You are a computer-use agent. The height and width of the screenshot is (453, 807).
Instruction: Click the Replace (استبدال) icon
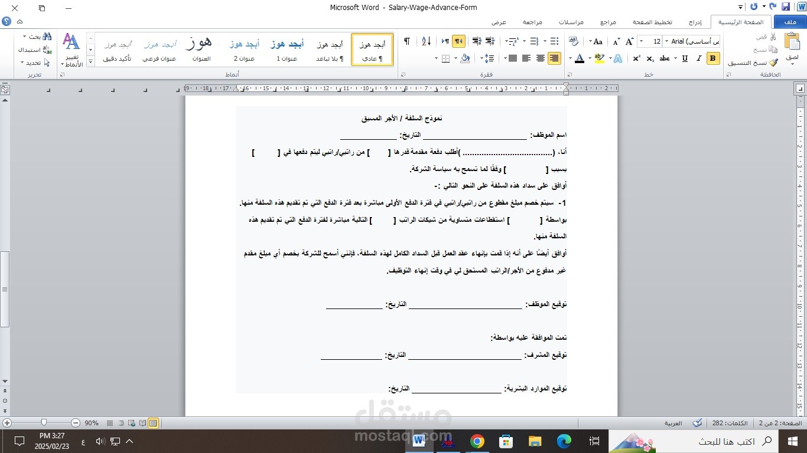(x=47, y=50)
